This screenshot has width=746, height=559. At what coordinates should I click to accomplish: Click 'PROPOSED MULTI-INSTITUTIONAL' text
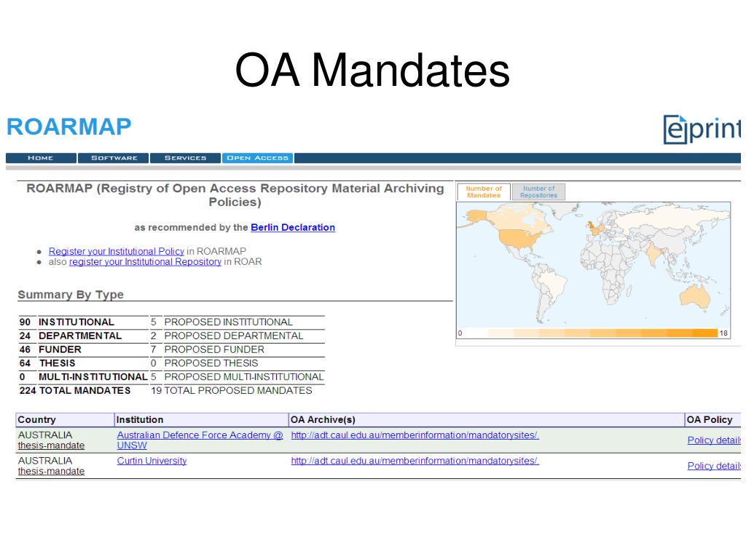tap(244, 376)
